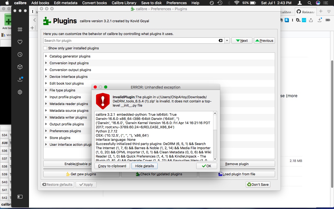Click the Bluetooth menu bar icon
Viewport: 334px width, 209px height.
point(229,3)
